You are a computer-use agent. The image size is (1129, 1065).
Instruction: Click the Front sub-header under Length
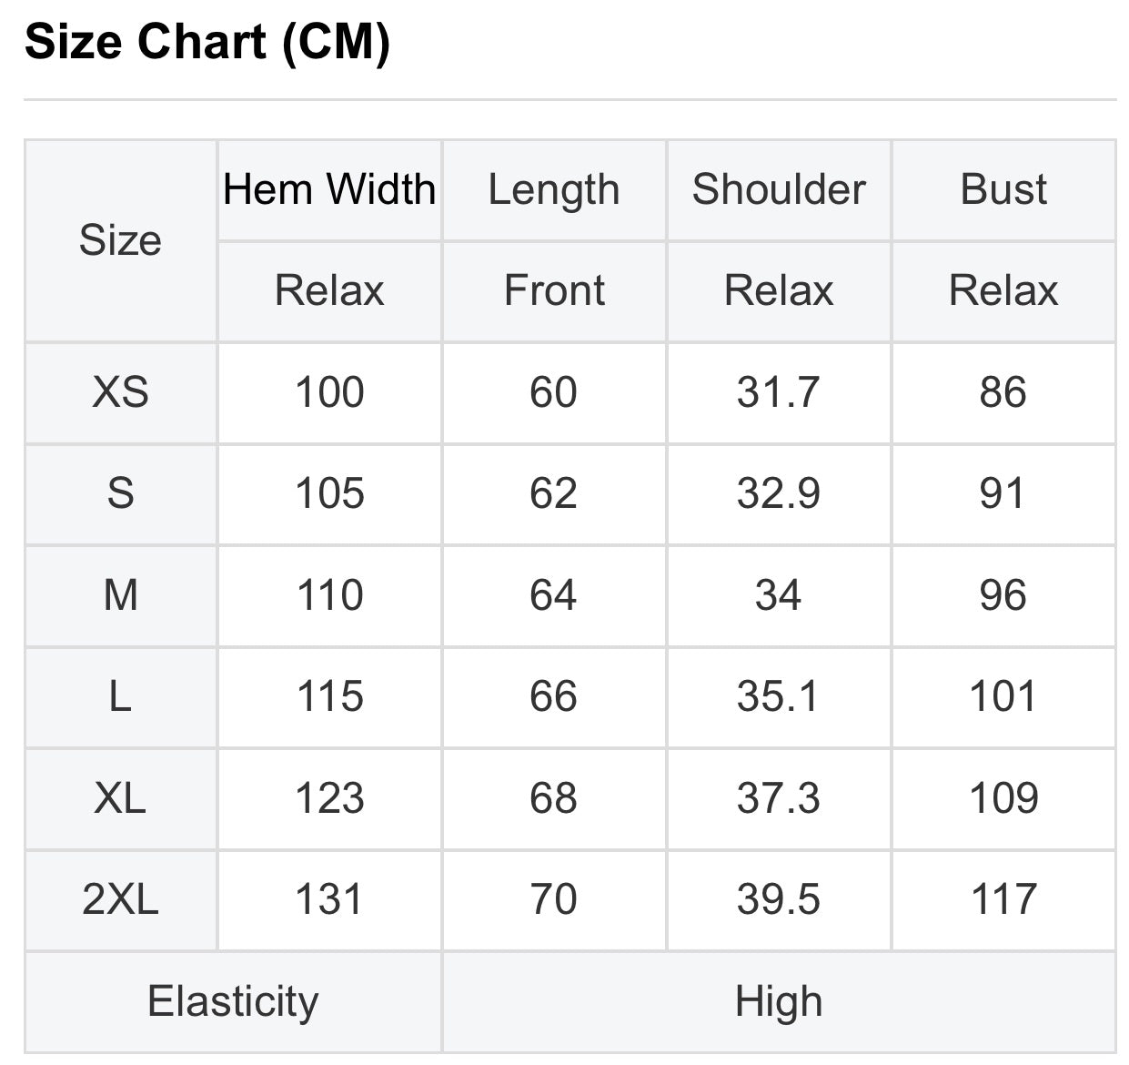554,291
